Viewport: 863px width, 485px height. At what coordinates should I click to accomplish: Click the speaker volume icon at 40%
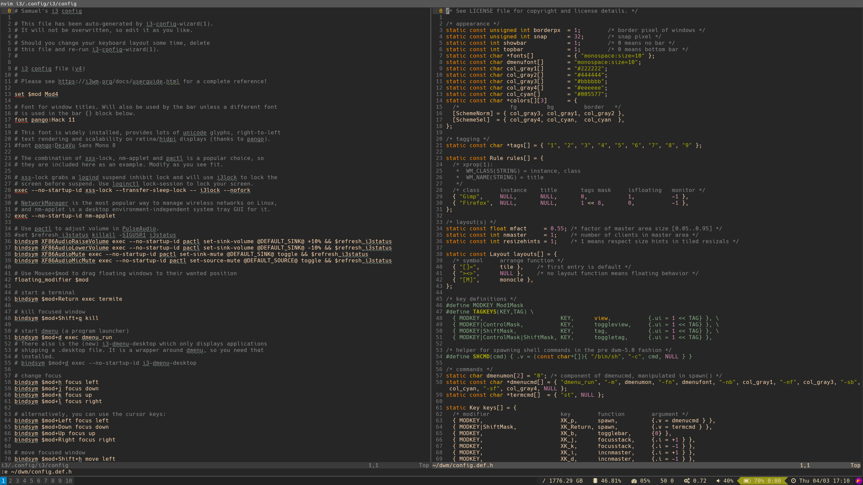[x=718, y=481]
